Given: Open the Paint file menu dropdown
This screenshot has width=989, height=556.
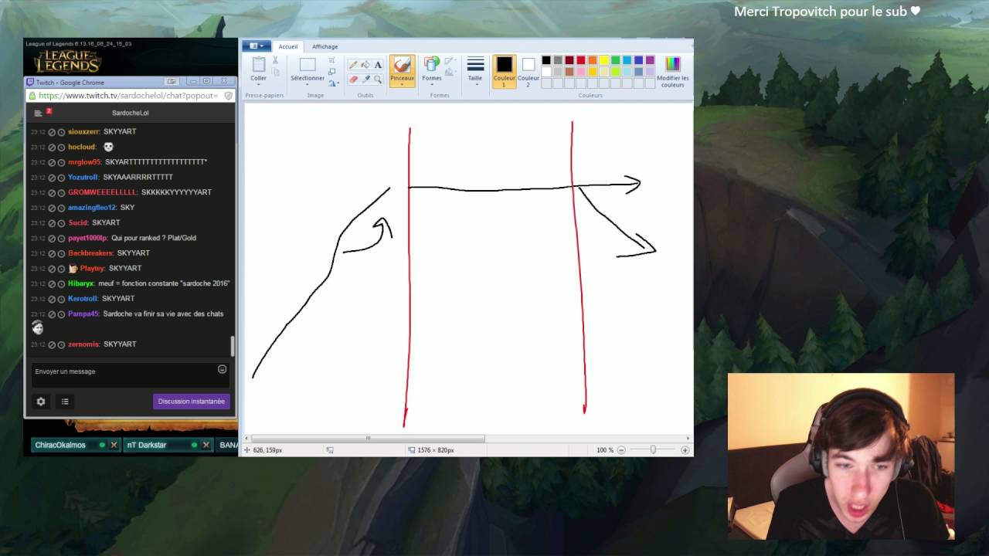Looking at the screenshot, I should 257,46.
